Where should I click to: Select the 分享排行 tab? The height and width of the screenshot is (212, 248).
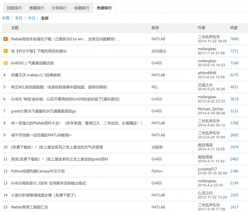59,8
